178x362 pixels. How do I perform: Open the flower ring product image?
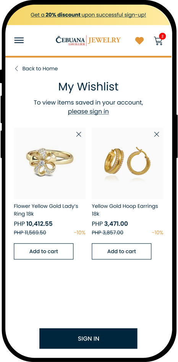point(50,164)
